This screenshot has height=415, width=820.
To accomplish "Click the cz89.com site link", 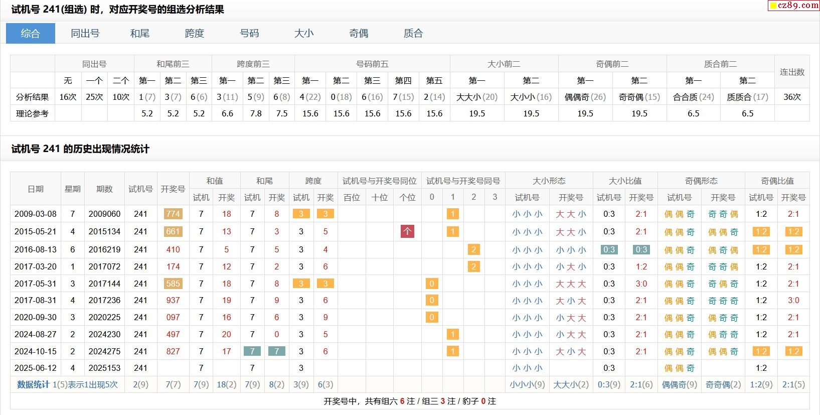I will tap(794, 6).
